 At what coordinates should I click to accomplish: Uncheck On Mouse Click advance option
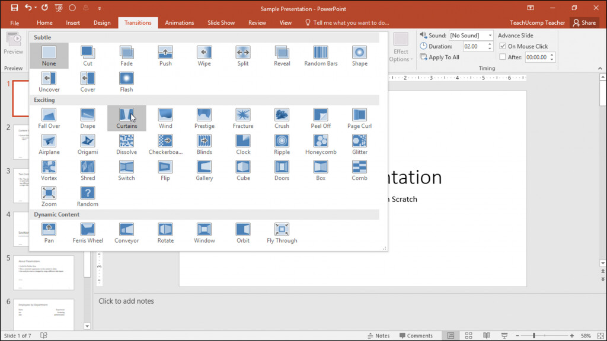coord(501,46)
